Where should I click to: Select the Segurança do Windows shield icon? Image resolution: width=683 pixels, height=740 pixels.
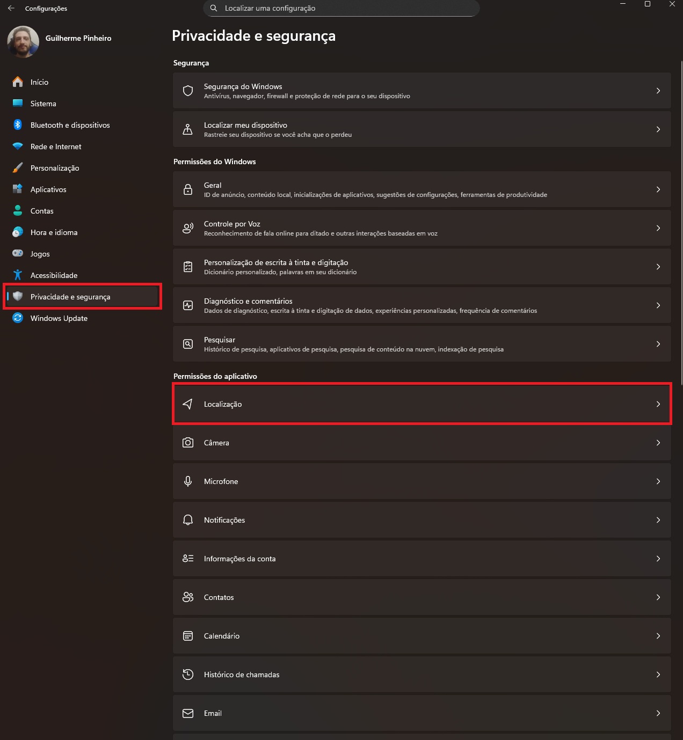click(x=187, y=91)
